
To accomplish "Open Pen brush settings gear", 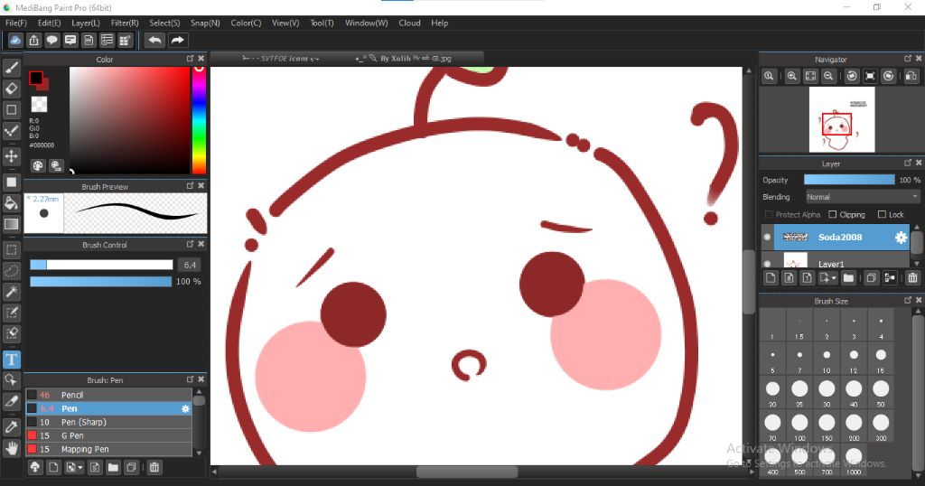I will tap(185, 408).
